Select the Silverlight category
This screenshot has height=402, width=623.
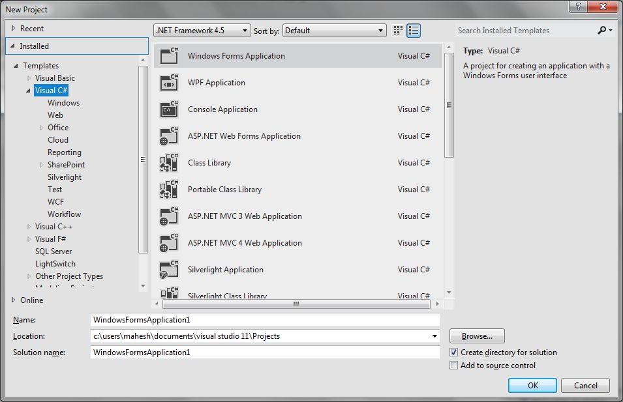click(x=65, y=177)
